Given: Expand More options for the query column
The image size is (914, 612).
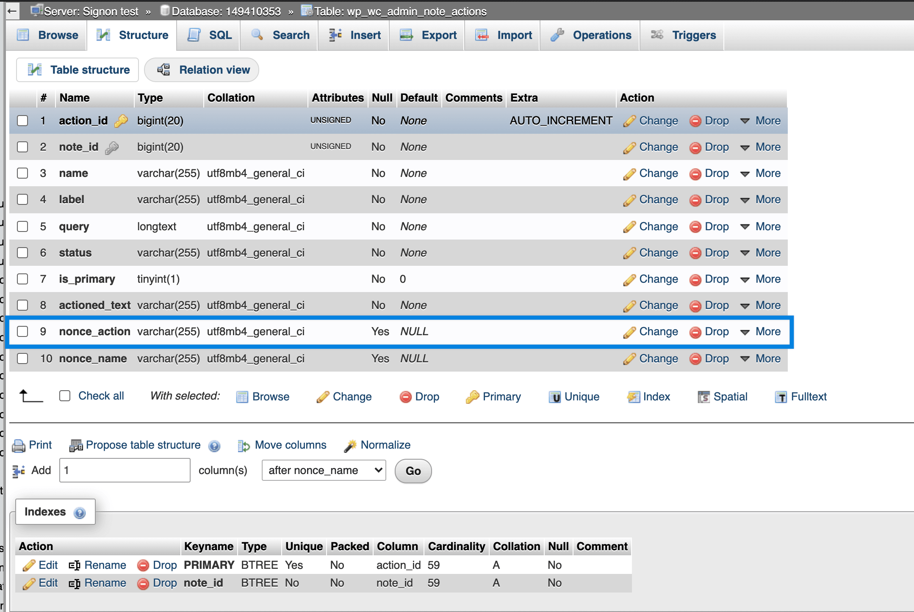Looking at the screenshot, I should (x=768, y=226).
